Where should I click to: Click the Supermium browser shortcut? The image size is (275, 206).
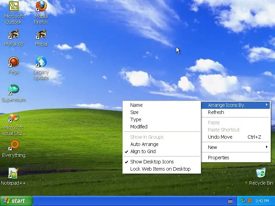(14, 90)
